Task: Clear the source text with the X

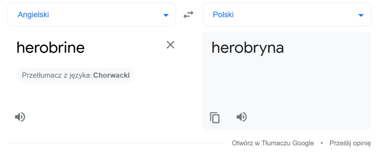Action: point(170,45)
